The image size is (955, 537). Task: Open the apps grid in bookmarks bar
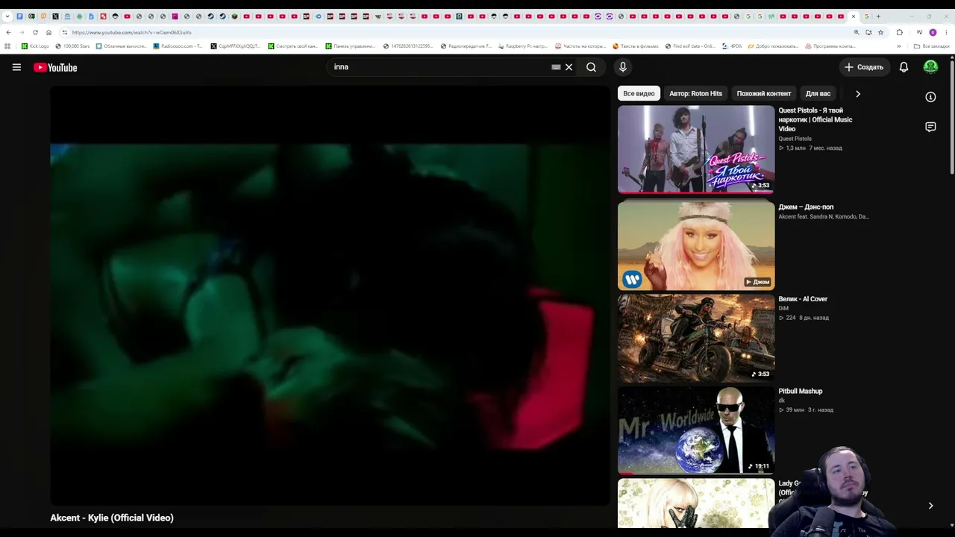7,46
